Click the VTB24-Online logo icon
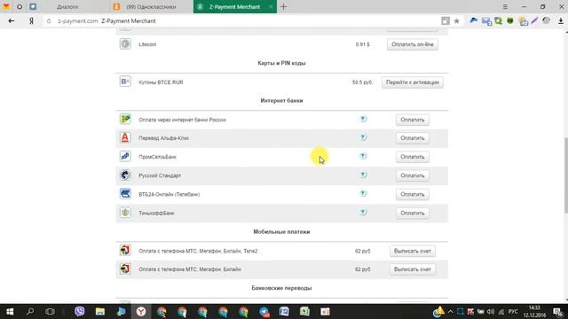 [x=125, y=194]
